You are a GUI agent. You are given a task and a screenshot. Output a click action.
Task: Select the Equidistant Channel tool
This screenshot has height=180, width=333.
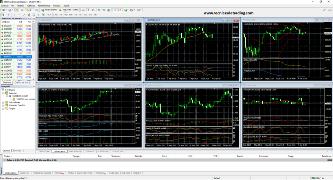pos(29,15)
